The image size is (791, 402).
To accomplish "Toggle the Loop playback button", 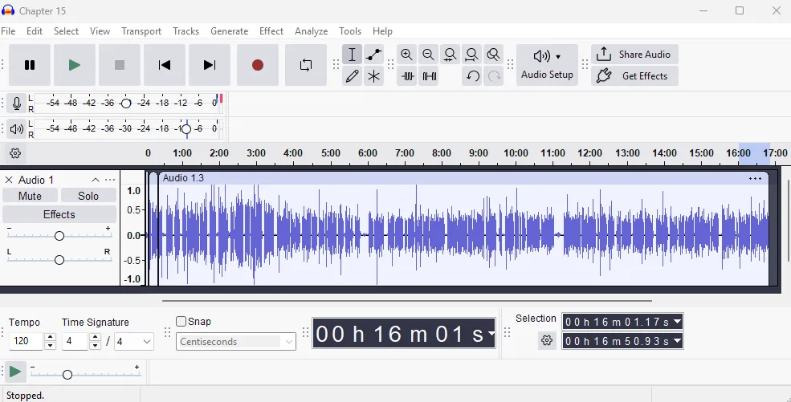I will point(306,65).
